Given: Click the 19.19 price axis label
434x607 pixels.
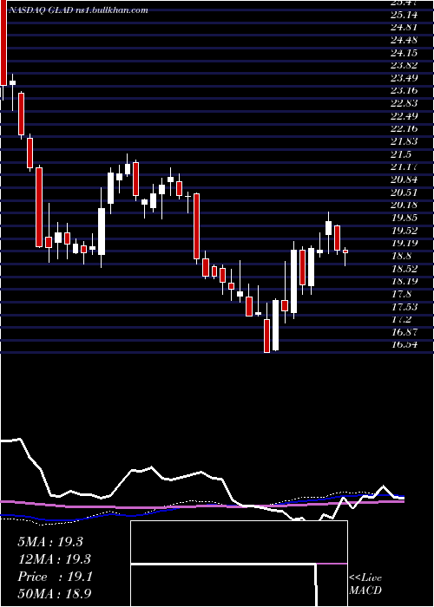Looking at the screenshot, I should tap(404, 243).
